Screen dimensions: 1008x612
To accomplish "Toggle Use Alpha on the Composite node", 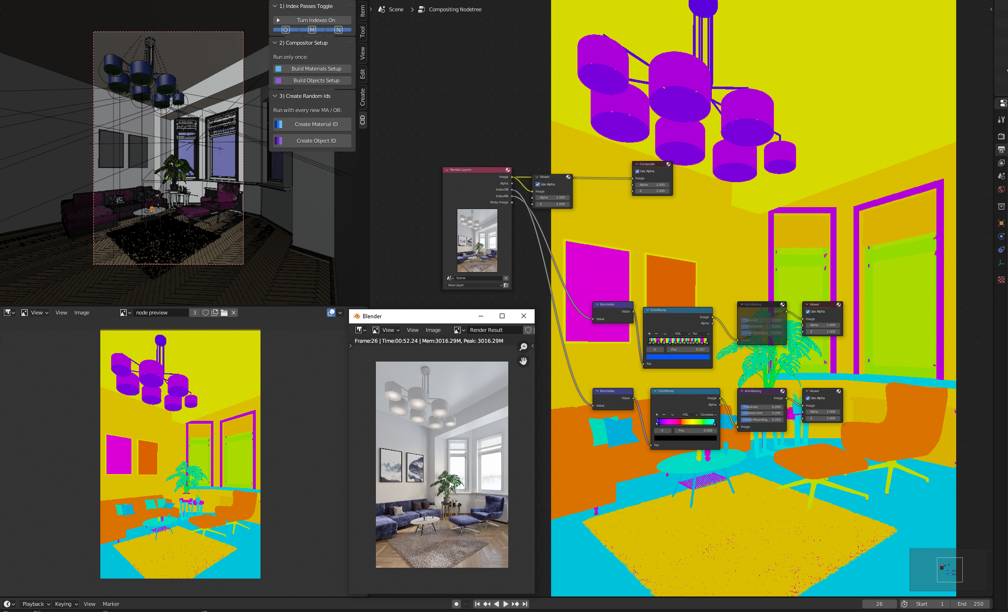I will pyautogui.click(x=637, y=171).
